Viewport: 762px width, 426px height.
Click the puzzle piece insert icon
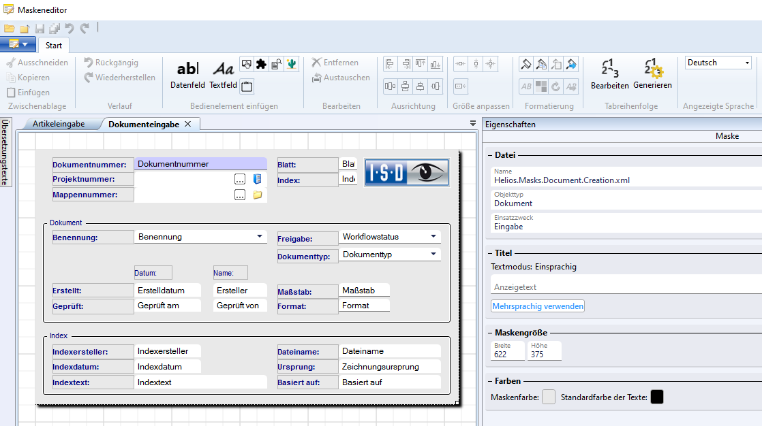click(261, 64)
